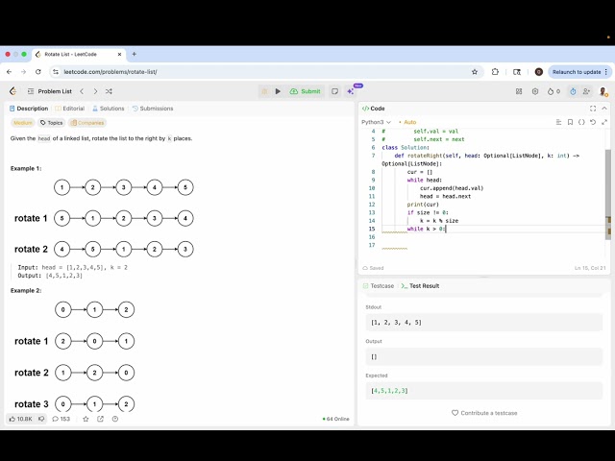Screen dimensions: 615x461
Task: Switch to the Solutions tab
Action: pos(109,109)
